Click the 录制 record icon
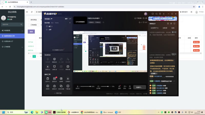The height and width of the screenshot is (115, 205). [125, 86]
